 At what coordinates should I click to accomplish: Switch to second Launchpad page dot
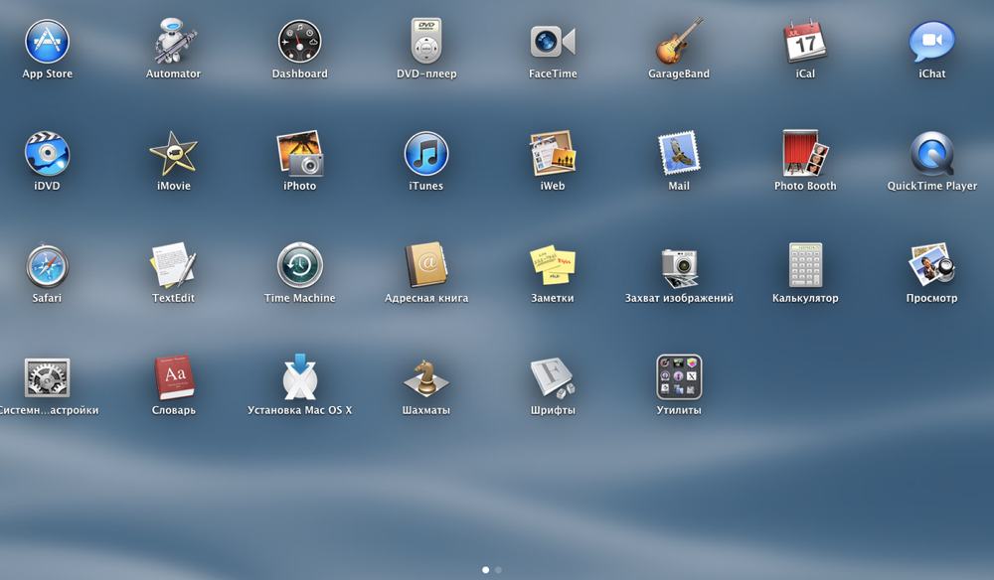(x=498, y=570)
